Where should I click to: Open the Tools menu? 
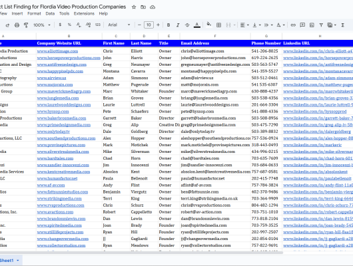[64, 13]
